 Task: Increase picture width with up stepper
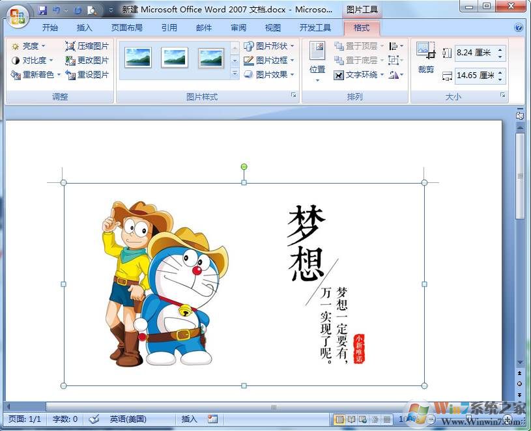click(500, 72)
